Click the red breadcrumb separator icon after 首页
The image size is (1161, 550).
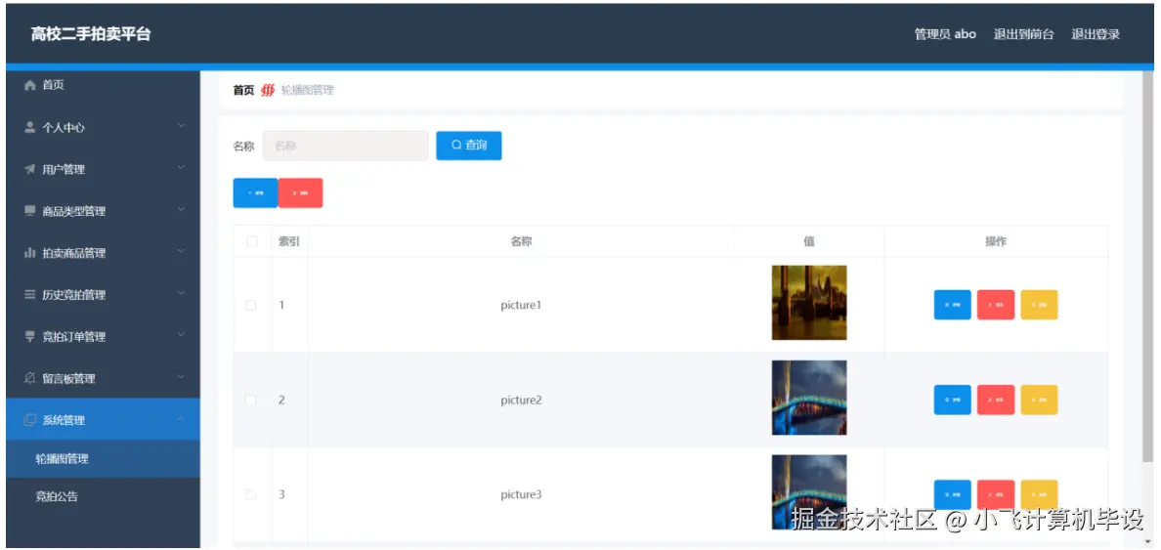pos(268,90)
